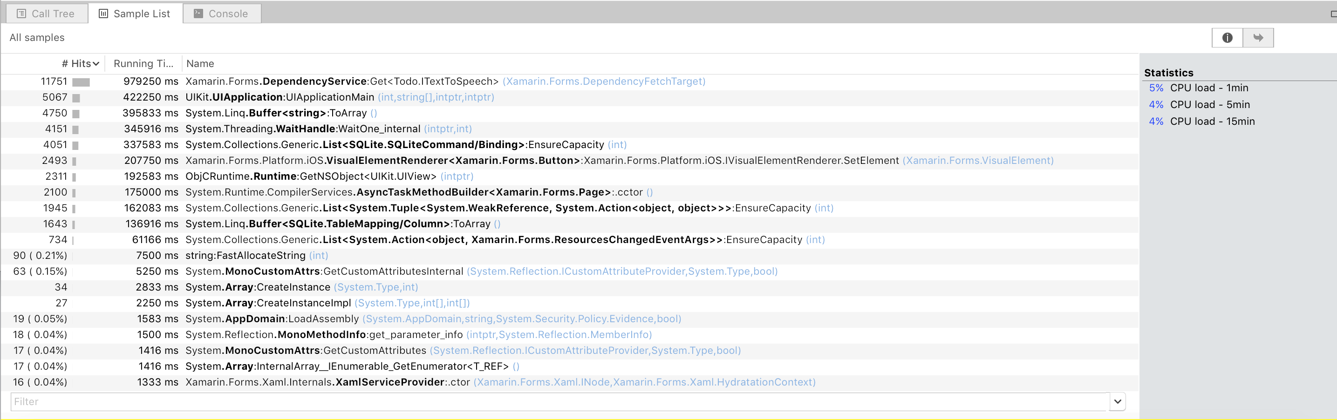
Task: Click the Call Tree tab icon
Action: point(21,14)
